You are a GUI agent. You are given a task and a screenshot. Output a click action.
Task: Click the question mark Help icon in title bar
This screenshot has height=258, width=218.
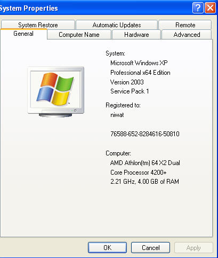point(198,8)
